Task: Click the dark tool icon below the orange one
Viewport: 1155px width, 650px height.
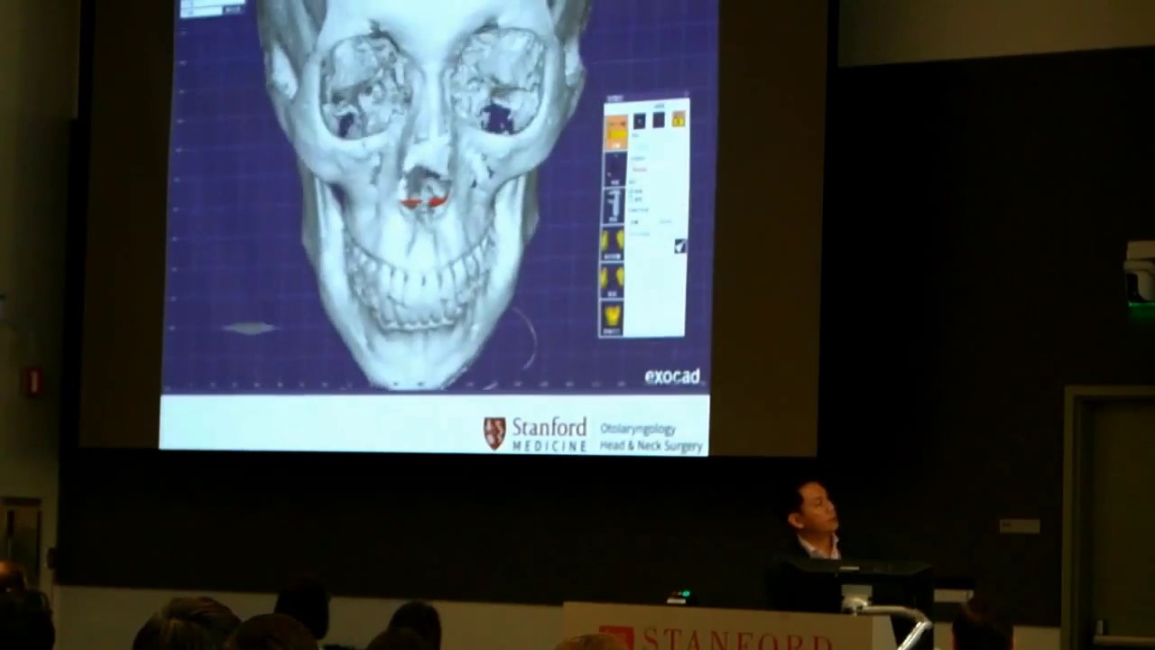Action: tap(615, 169)
